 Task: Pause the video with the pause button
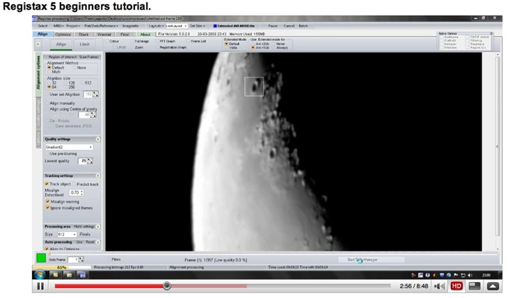tap(40, 286)
